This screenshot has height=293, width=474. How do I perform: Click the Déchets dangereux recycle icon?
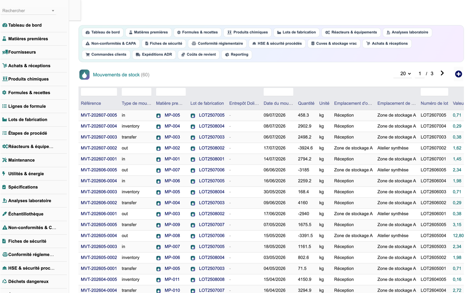pyautogui.click(x=5, y=281)
